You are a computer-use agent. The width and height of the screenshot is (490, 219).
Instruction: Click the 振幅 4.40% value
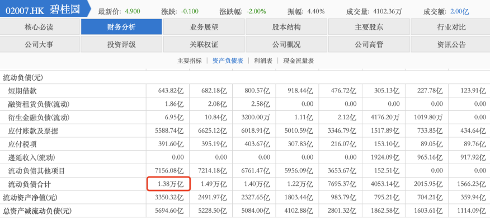[316, 12]
